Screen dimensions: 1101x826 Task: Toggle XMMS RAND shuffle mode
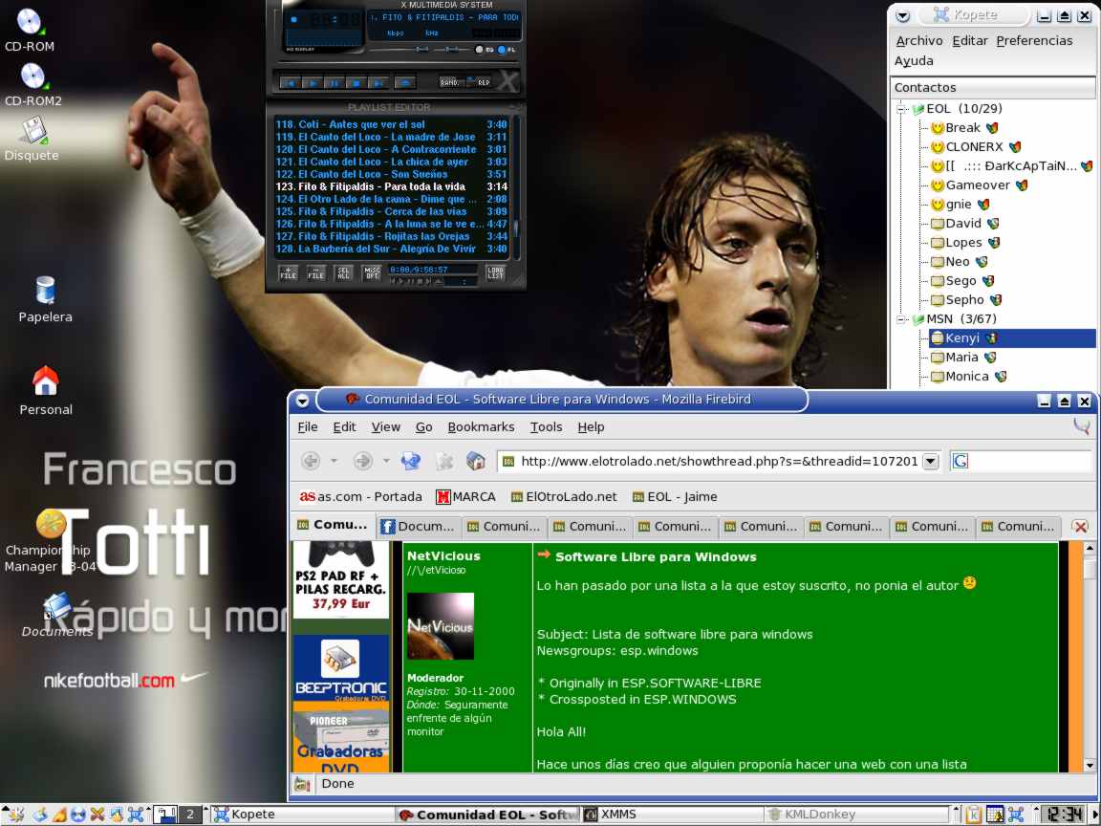pyautogui.click(x=451, y=82)
